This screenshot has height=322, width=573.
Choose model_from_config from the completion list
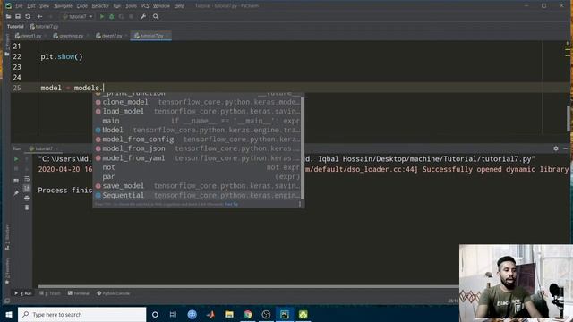tap(197, 140)
